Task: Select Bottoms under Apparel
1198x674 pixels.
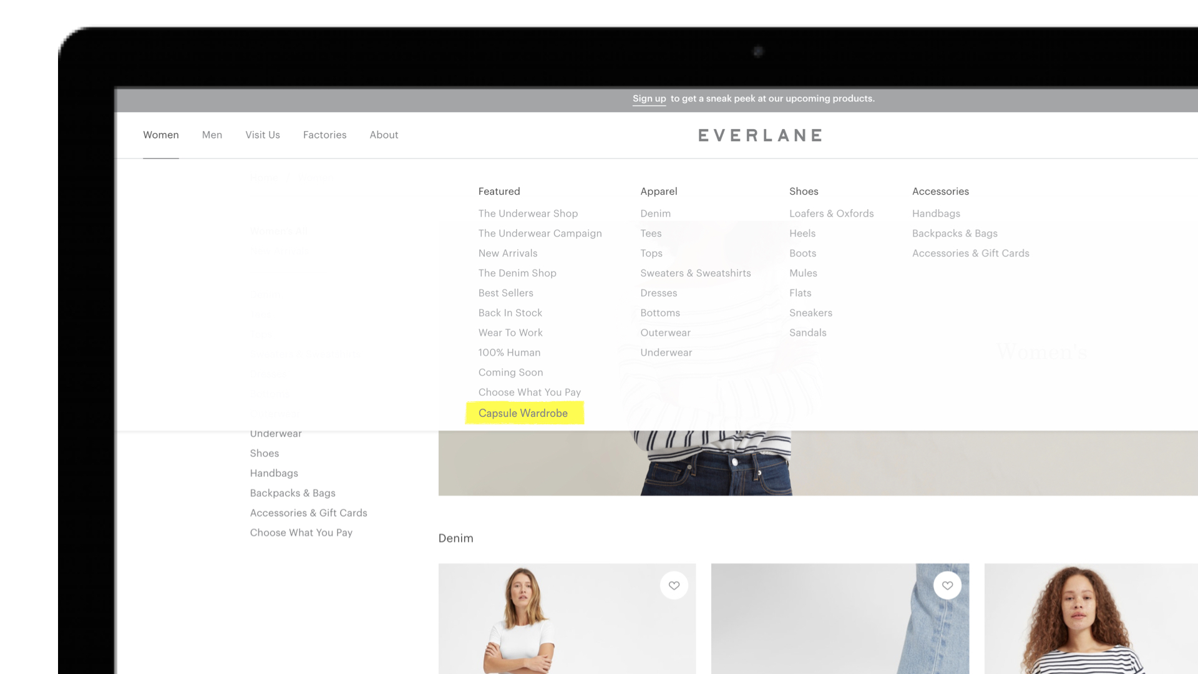Action: pyautogui.click(x=660, y=313)
